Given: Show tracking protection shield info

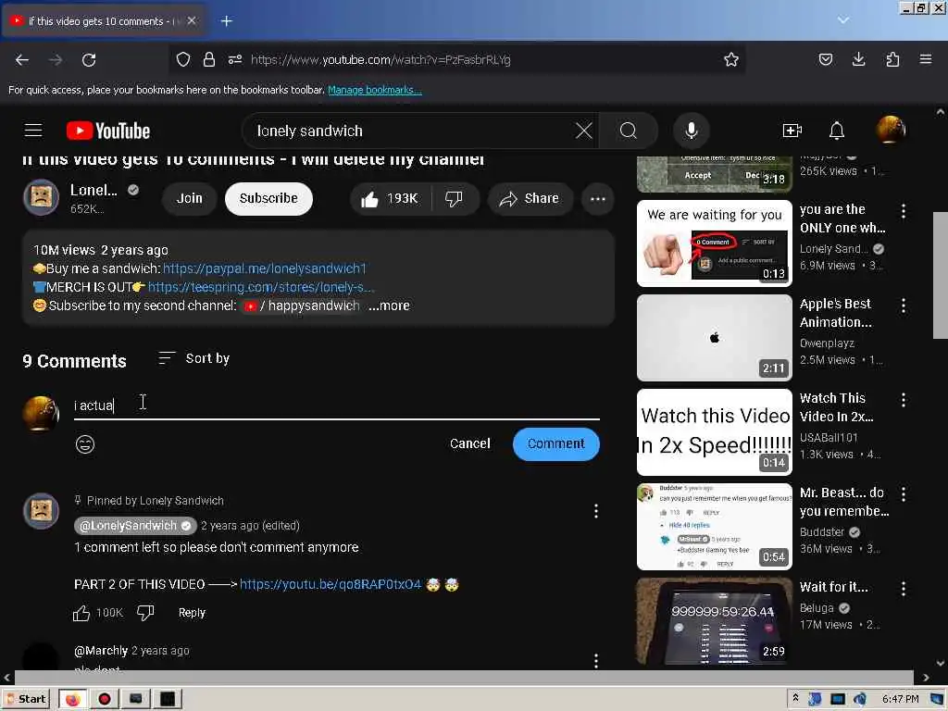Looking at the screenshot, I should [x=183, y=59].
